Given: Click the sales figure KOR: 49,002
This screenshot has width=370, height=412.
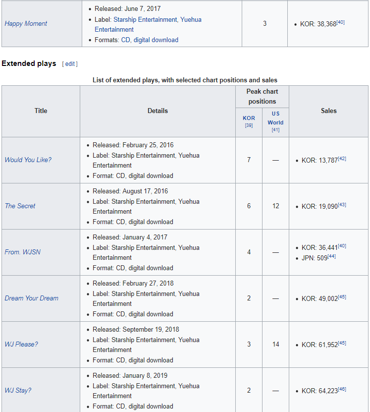Looking at the screenshot, I should [x=319, y=299].
